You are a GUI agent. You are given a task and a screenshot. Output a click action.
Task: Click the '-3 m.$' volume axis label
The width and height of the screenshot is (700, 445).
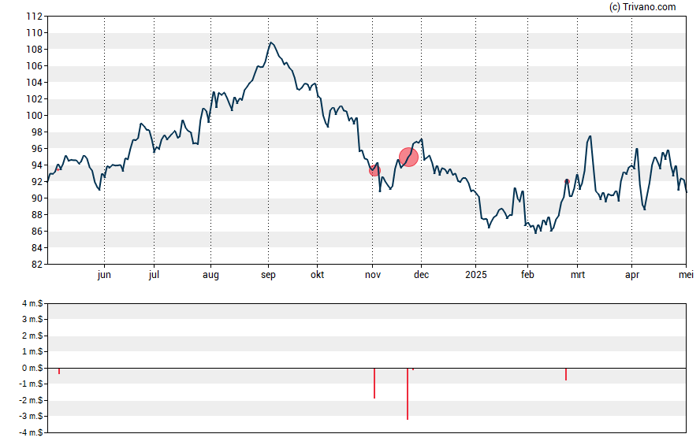pos(31,417)
